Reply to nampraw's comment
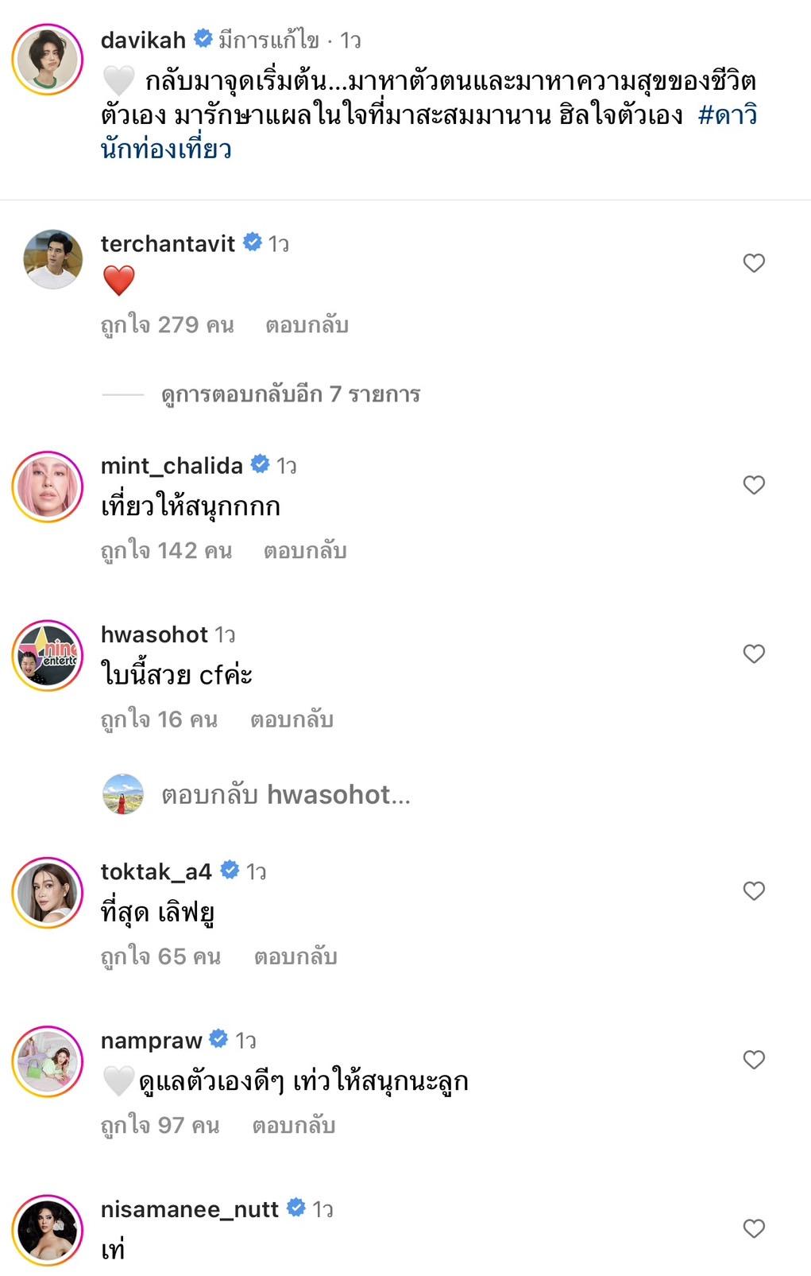This screenshot has height=1276, width=811. (293, 1125)
